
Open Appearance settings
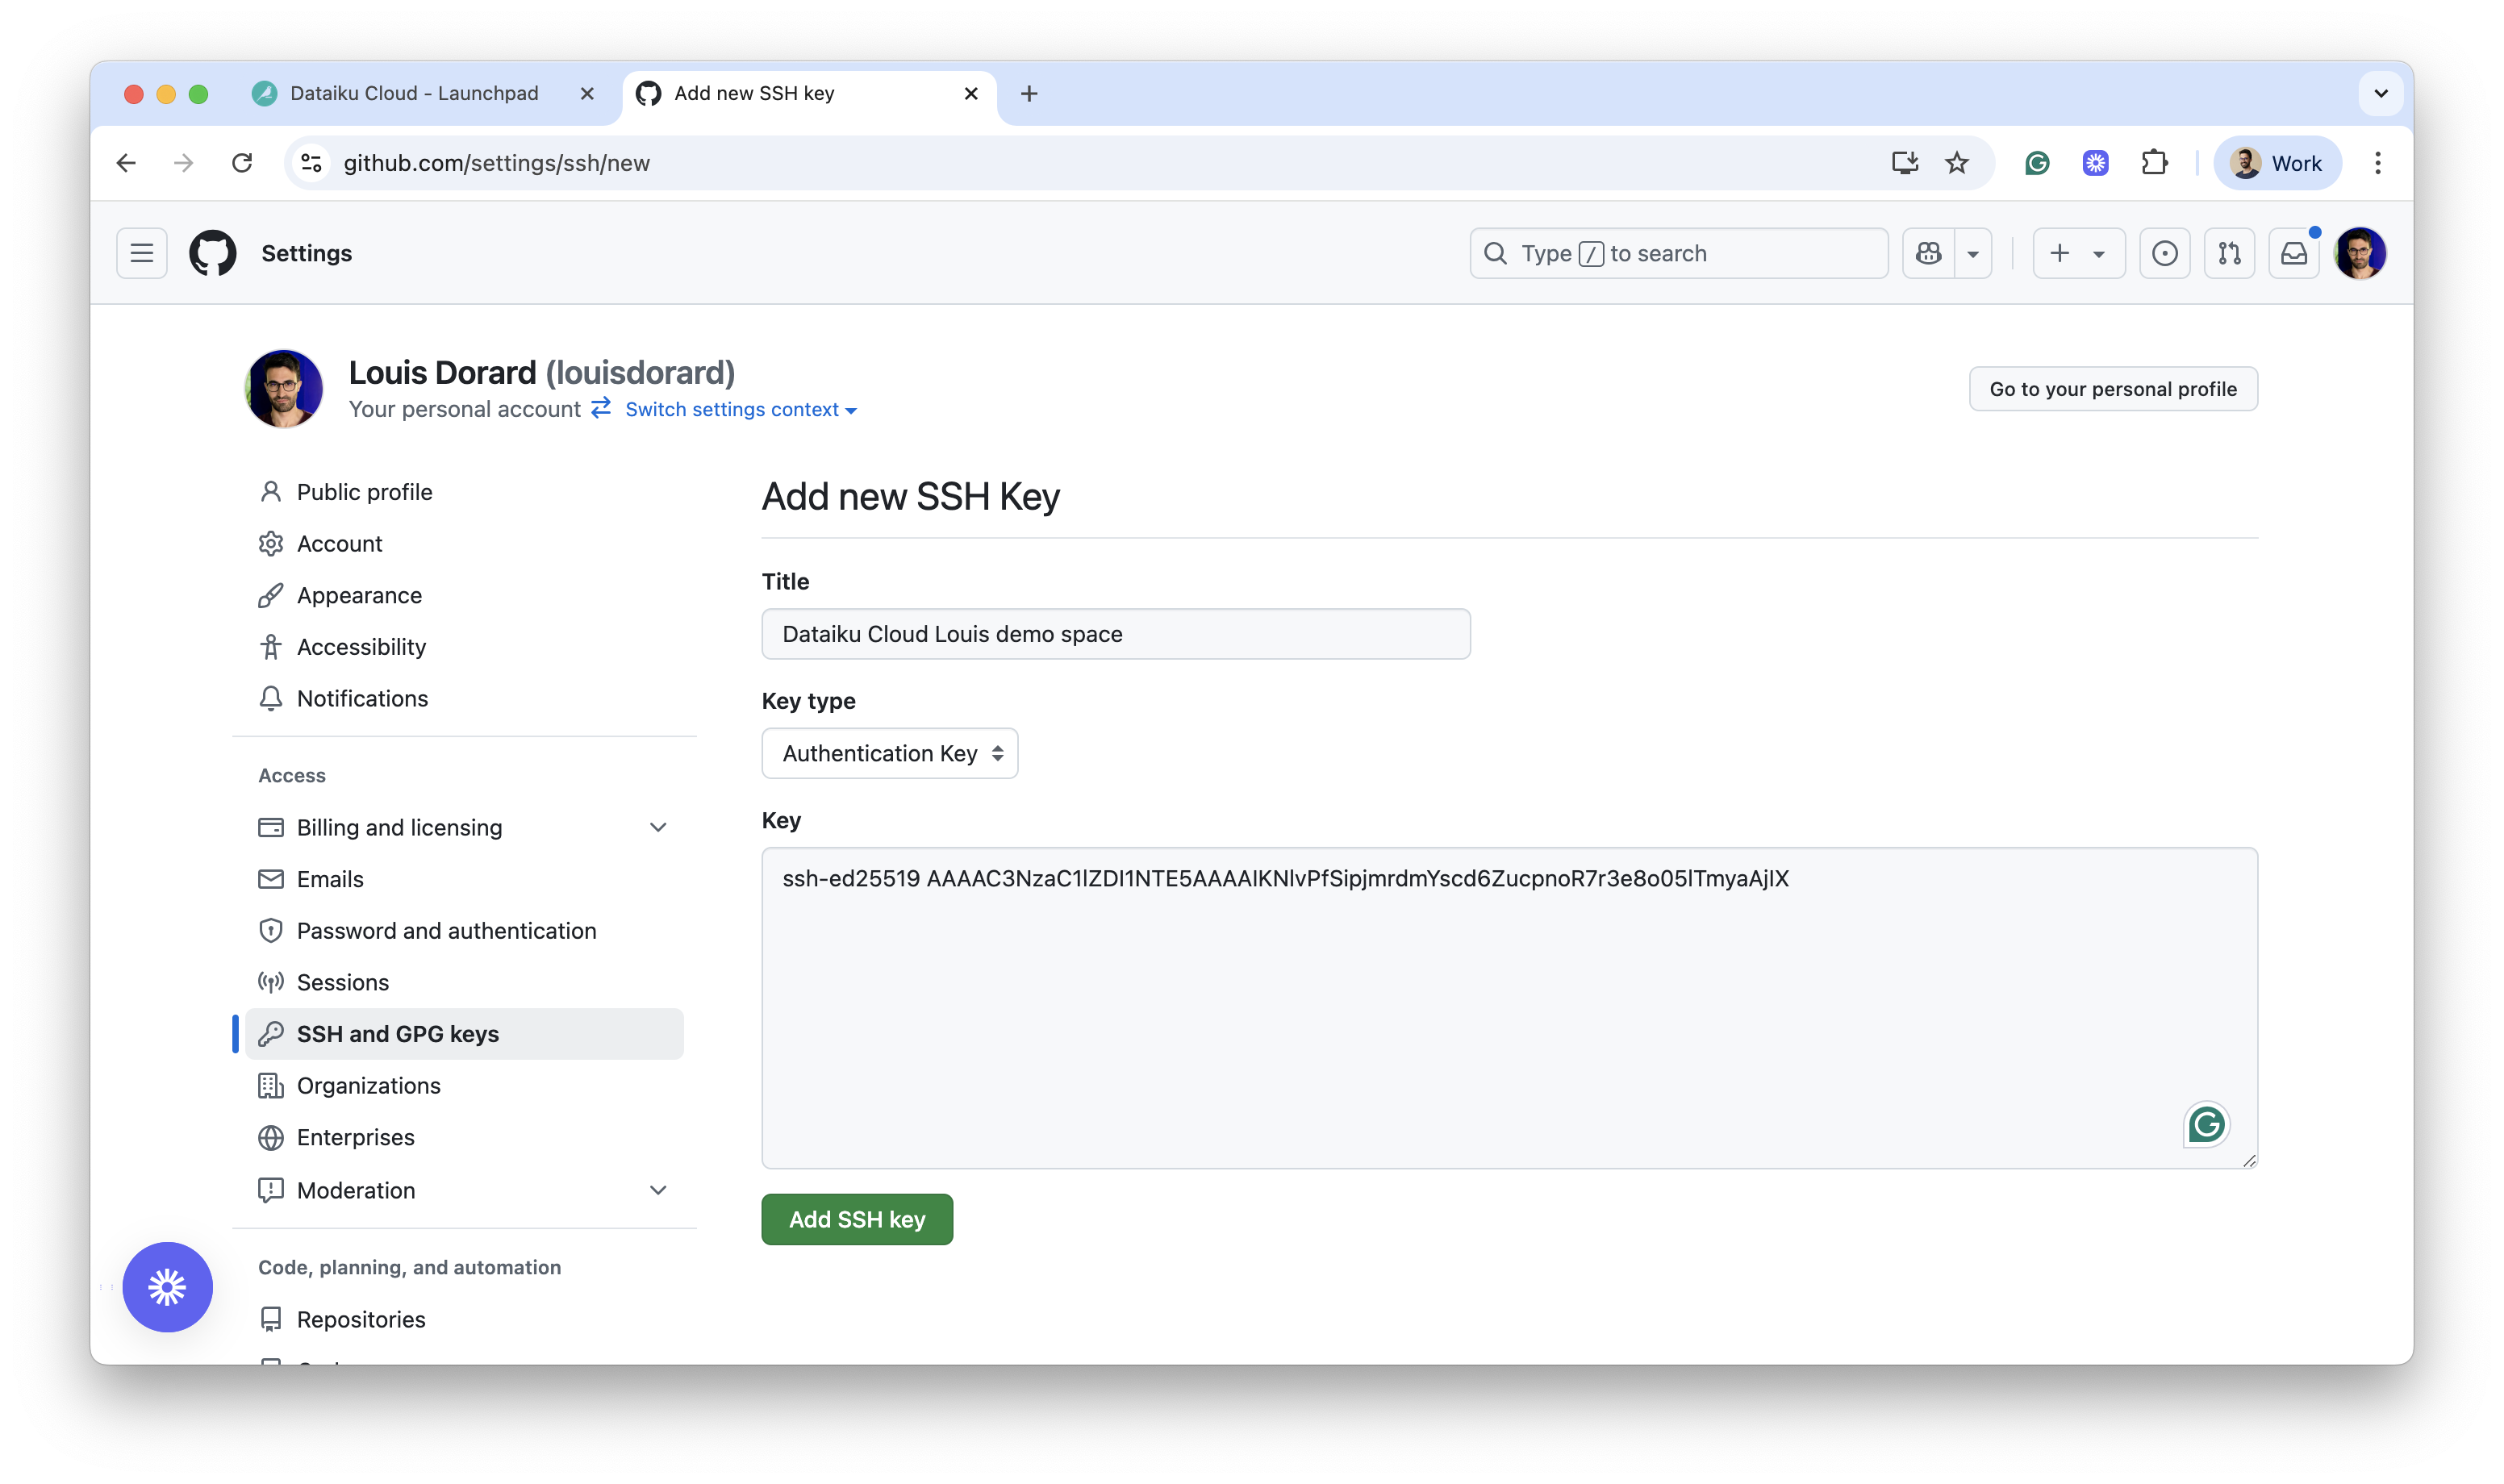[359, 595]
